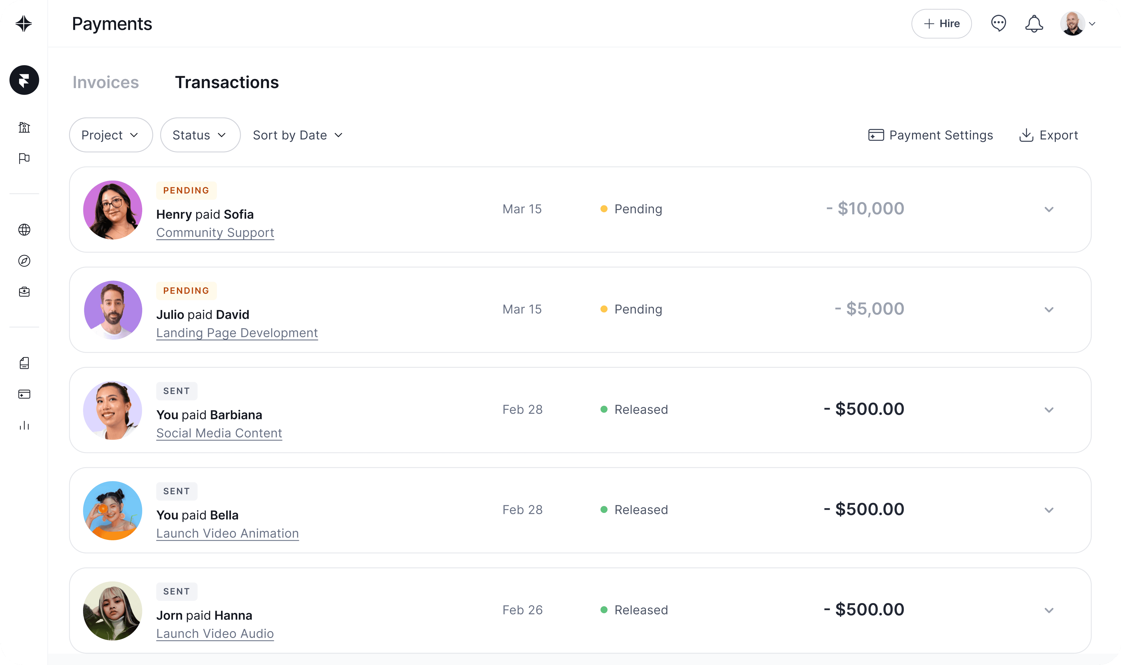
Task: Click the notifications bell icon
Action: (1034, 24)
